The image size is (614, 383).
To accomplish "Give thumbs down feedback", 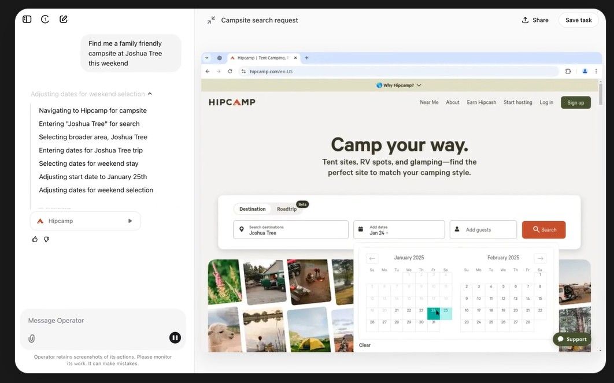I will point(47,239).
